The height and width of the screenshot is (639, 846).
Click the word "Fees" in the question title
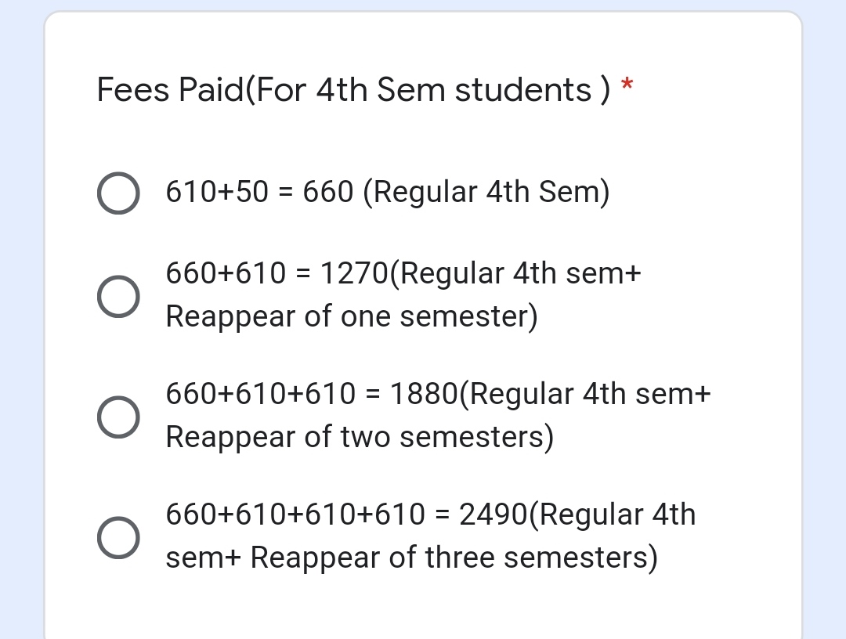[132, 89]
